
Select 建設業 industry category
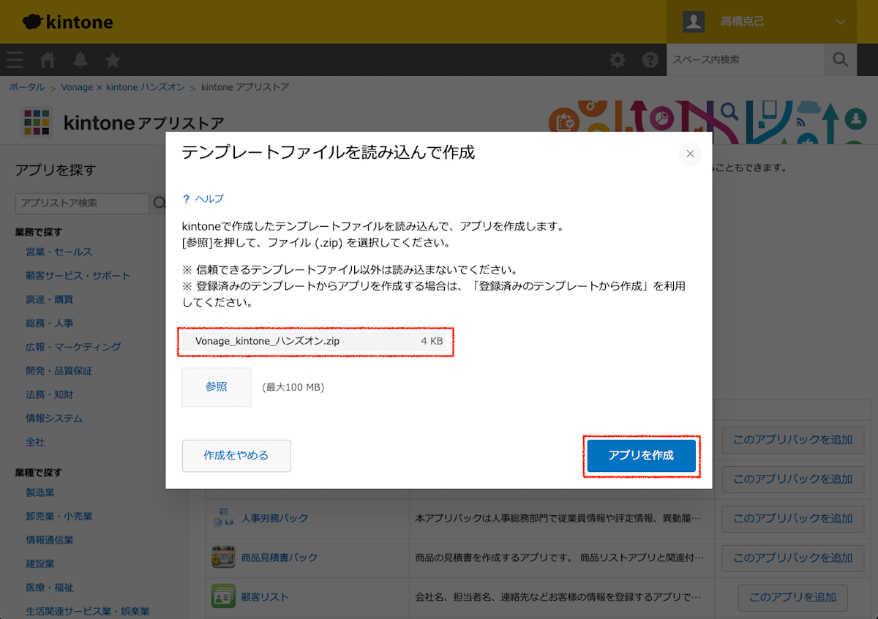(x=40, y=563)
